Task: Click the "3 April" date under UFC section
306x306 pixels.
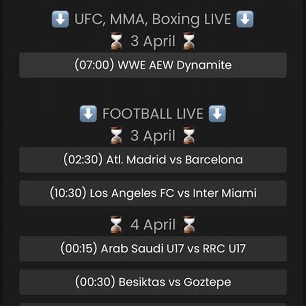Action: pos(152,42)
